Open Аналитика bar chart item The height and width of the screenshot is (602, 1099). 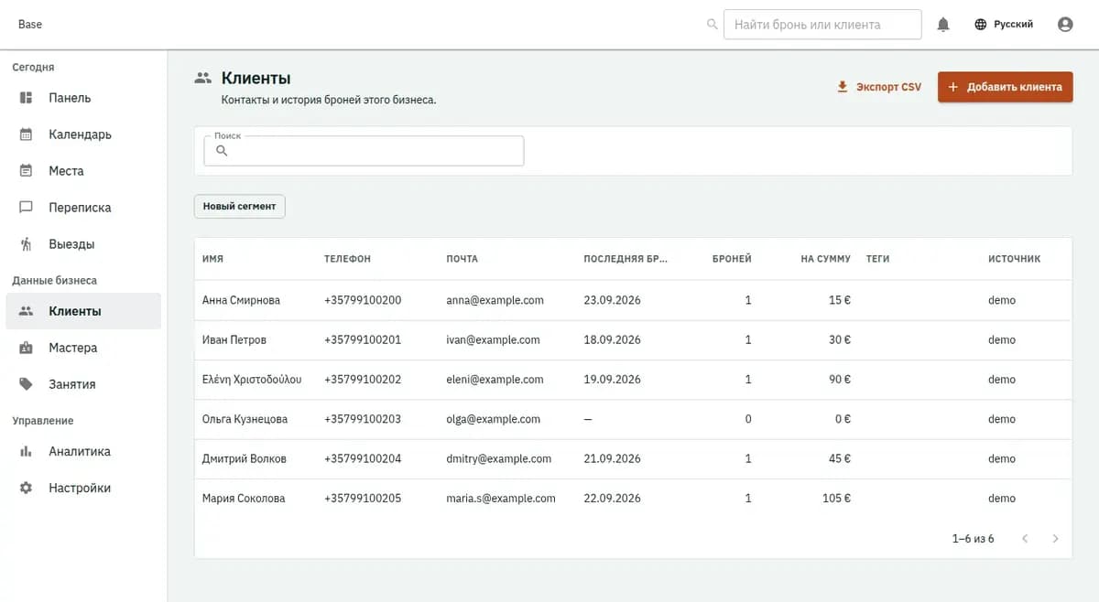(83, 451)
